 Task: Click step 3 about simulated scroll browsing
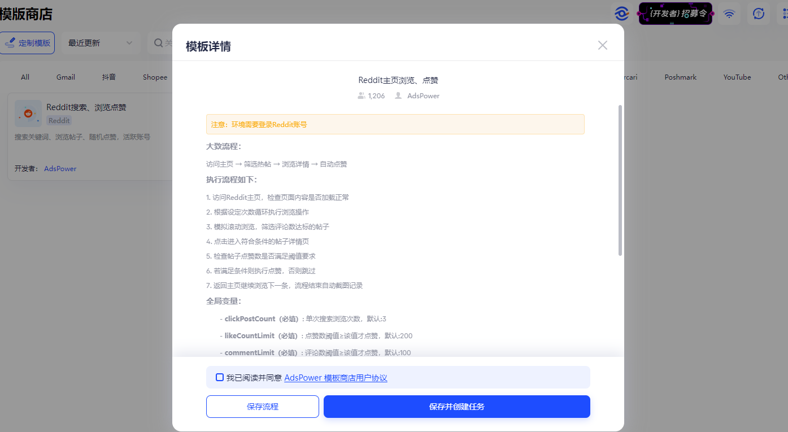(268, 227)
